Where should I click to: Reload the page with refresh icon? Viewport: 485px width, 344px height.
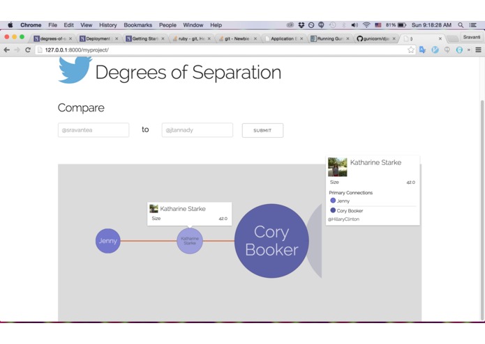(x=28, y=49)
